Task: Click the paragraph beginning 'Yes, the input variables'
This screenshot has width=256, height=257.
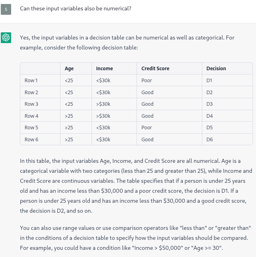Action: pyautogui.click(x=127, y=43)
